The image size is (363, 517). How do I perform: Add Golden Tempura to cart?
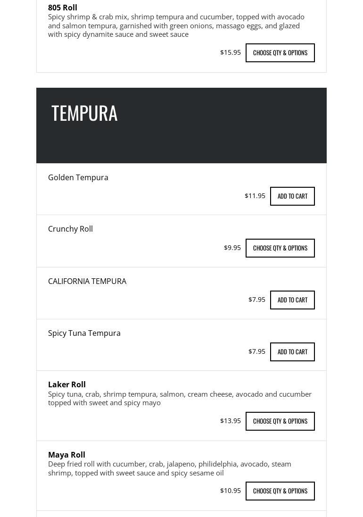pyautogui.click(x=292, y=196)
